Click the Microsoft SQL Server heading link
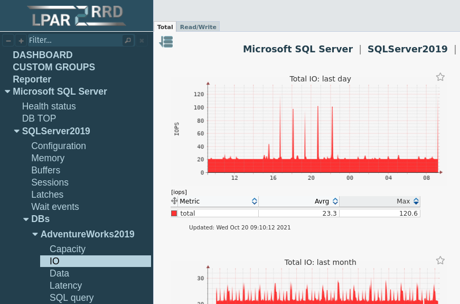 [x=298, y=49]
